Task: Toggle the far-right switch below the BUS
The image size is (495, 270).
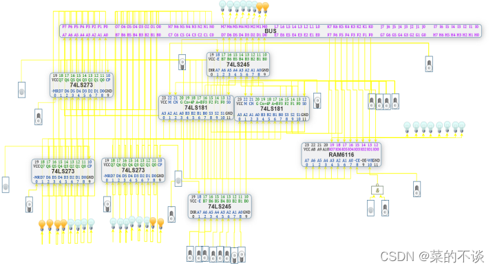Action: tap(429, 64)
